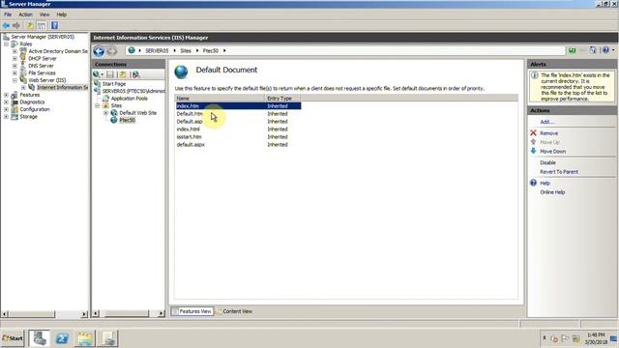Image resolution: width=619 pixels, height=348 pixels.
Task: Click the IIS Manager round Forward button
Action: pos(112,51)
